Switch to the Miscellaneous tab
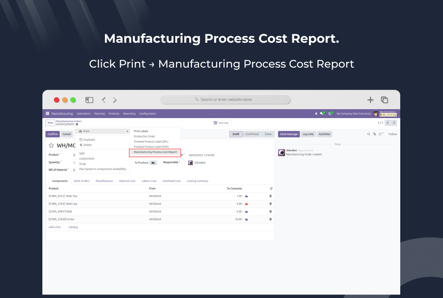This screenshot has height=298, width=443. coord(104,181)
